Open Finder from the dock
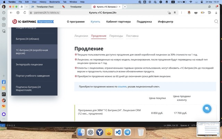The height and width of the screenshot is (139, 222). [x=81, y=132]
